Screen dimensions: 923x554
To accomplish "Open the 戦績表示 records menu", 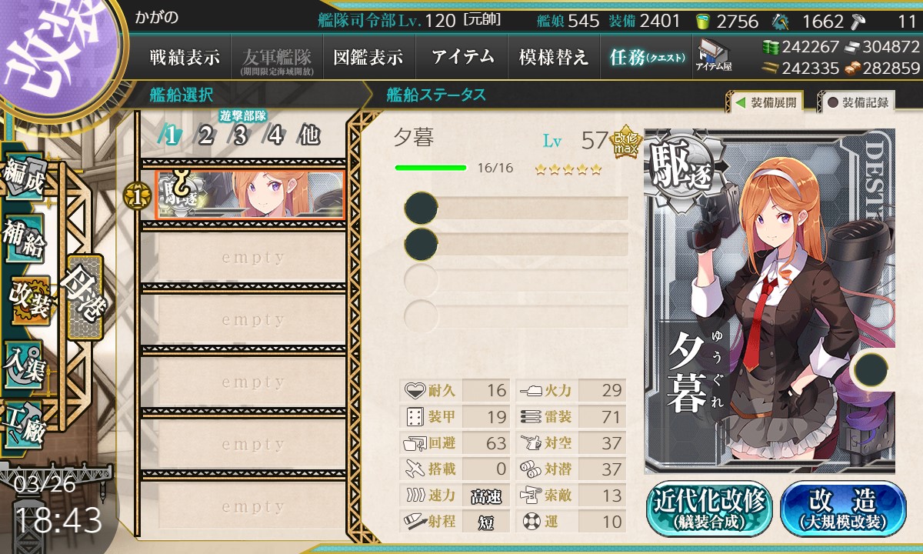I will click(x=184, y=57).
